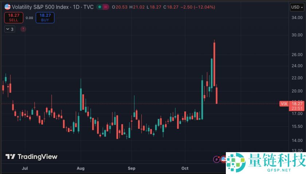The width and height of the screenshot is (306, 174).
Task: Click the red approximate-data indicator icon
Action: [106, 7]
